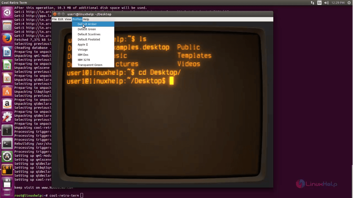
Task: Launch LibreOffice Calc from the dock
Action: pos(7,65)
